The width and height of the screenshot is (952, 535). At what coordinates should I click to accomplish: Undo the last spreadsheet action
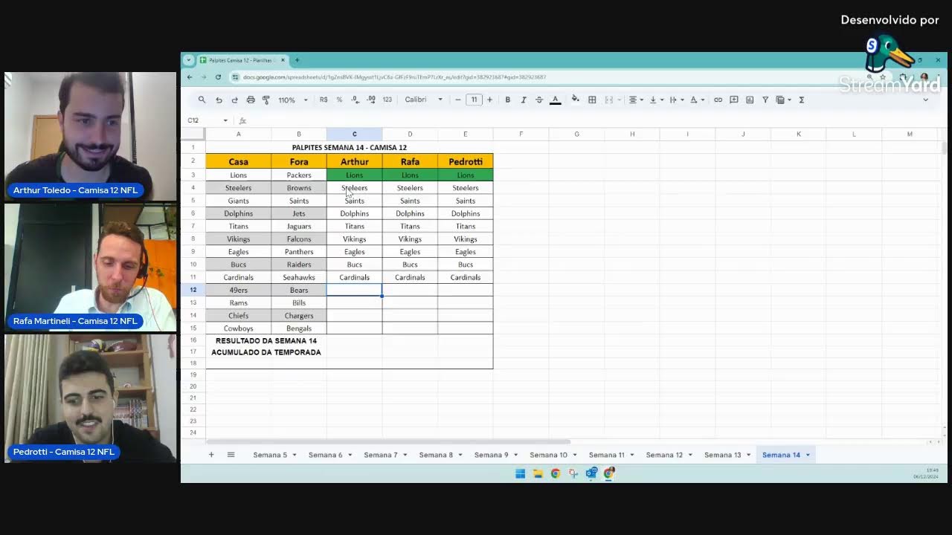pyautogui.click(x=219, y=100)
